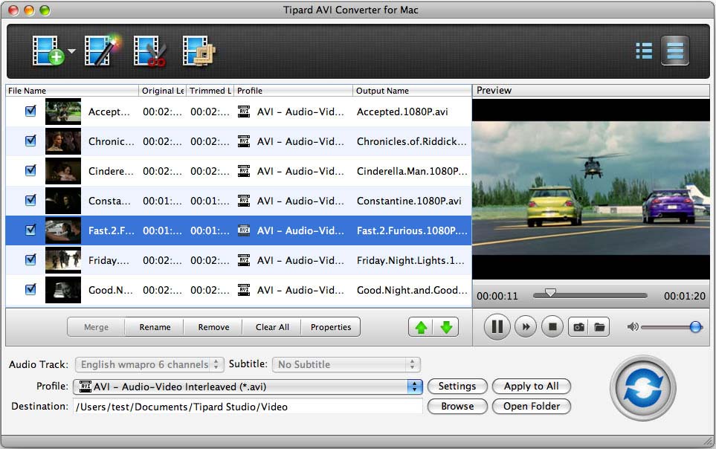Click the File Name column header
Viewport: 716px width, 449px height.
click(x=72, y=91)
